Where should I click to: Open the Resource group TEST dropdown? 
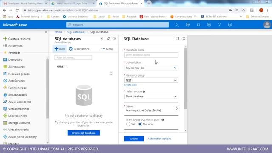tap(151, 80)
